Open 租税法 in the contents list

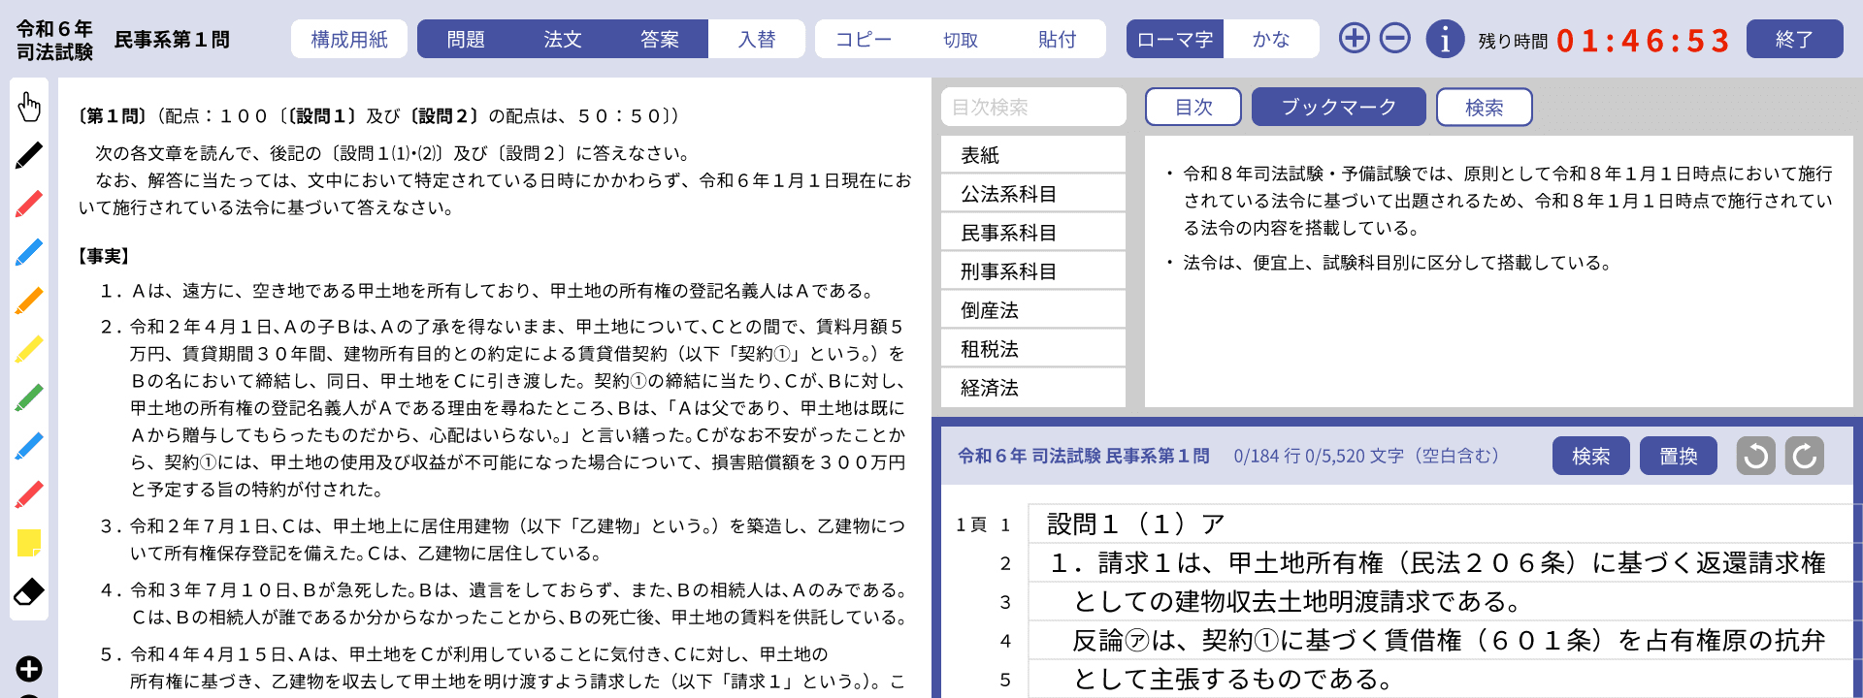point(1033,349)
